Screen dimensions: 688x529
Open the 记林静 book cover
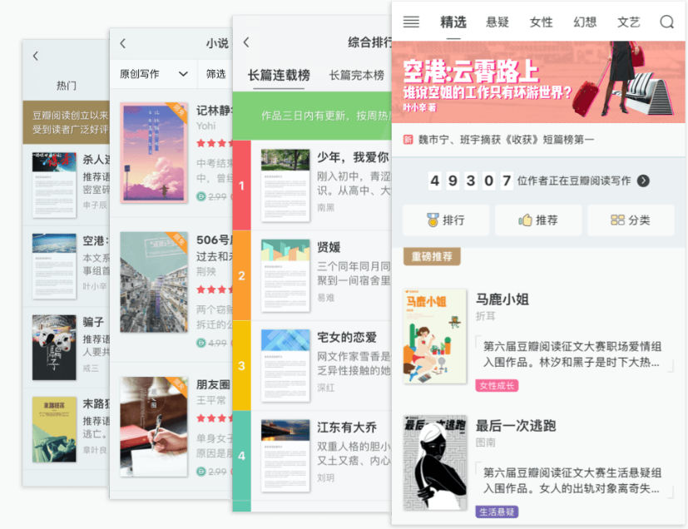point(154,153)
